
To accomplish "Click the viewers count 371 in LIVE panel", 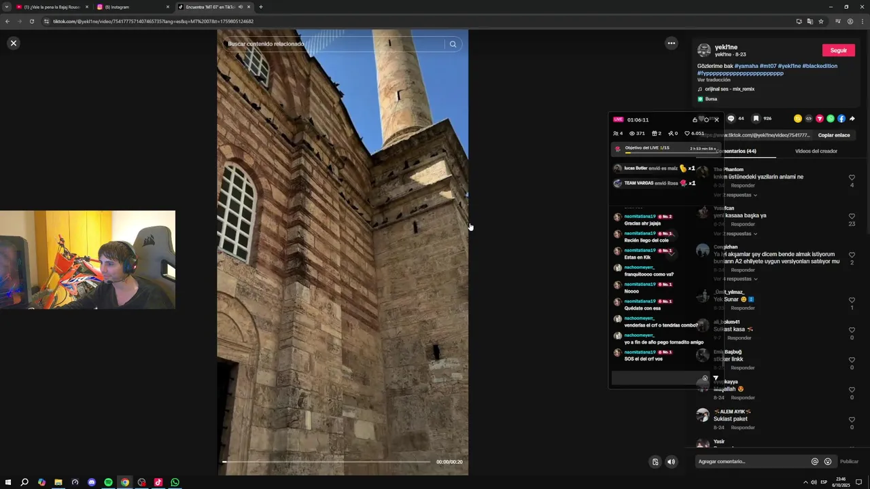I will point(638,134).
